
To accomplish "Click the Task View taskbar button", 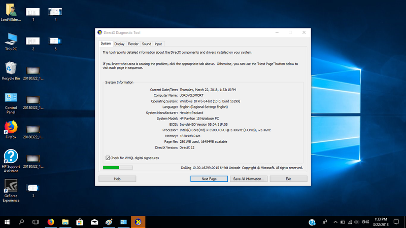I will 36,222.
